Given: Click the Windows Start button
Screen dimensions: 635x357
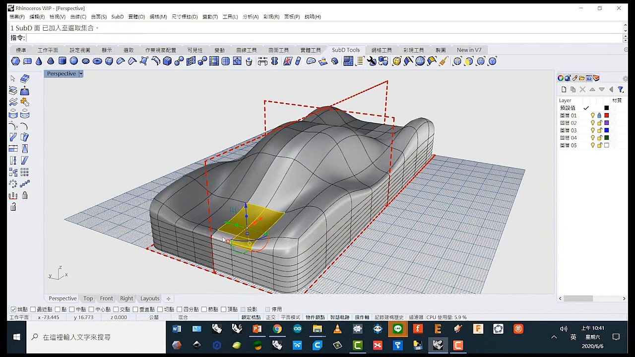Looking at the screenshot, I should [16, 337].
